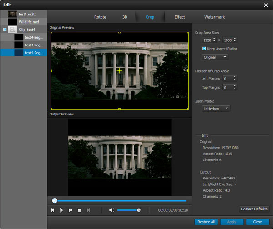Increase crop width with up arrow

[214, 39]
